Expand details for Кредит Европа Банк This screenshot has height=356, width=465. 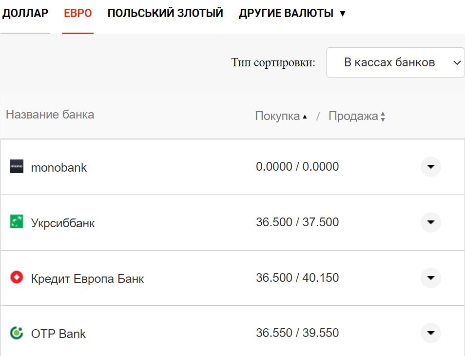pyautogui.click(x=431, y=278)
